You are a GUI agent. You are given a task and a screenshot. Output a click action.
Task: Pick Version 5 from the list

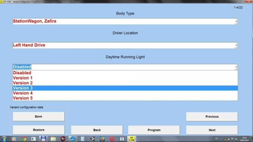(x=125, y=98)
